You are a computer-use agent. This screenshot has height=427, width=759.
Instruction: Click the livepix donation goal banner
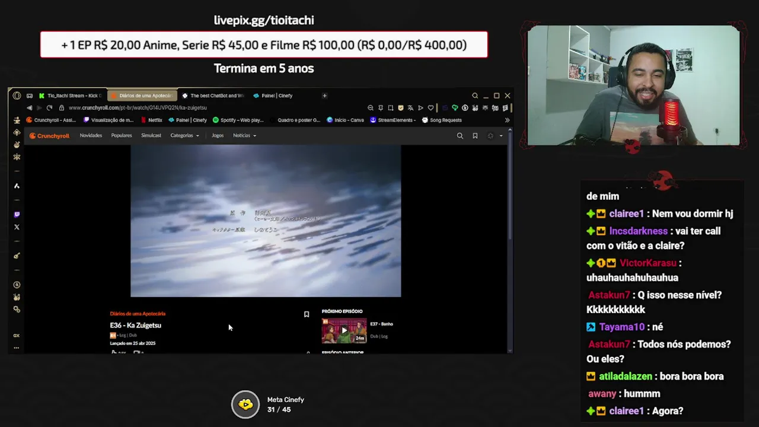tap(264, 45)
